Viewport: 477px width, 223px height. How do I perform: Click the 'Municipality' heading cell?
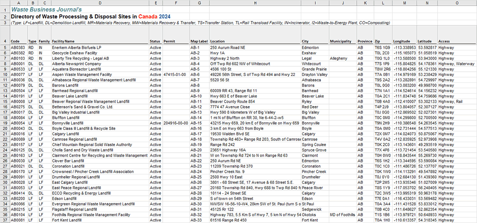coord(343,35)
